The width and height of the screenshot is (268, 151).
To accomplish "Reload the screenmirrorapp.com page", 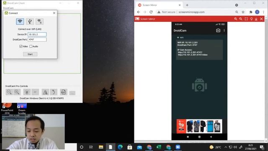I will (151, 12).
